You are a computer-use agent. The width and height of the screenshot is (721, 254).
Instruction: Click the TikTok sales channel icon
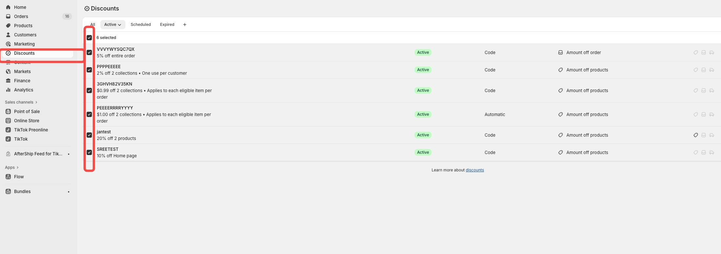8,139
